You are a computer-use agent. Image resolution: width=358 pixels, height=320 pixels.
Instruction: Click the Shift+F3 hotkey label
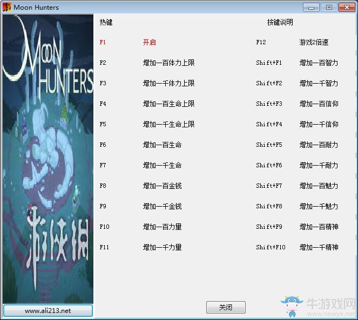(269, 104)
